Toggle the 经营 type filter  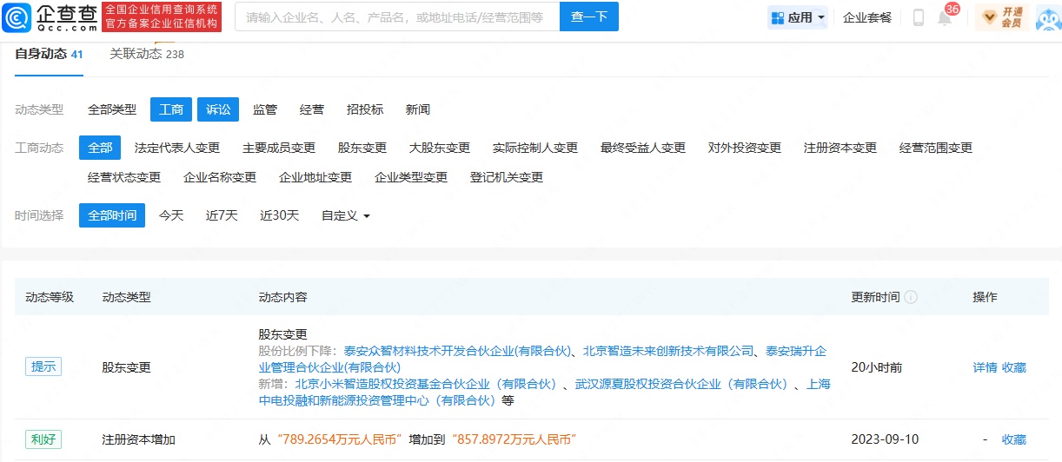(312, 109)
